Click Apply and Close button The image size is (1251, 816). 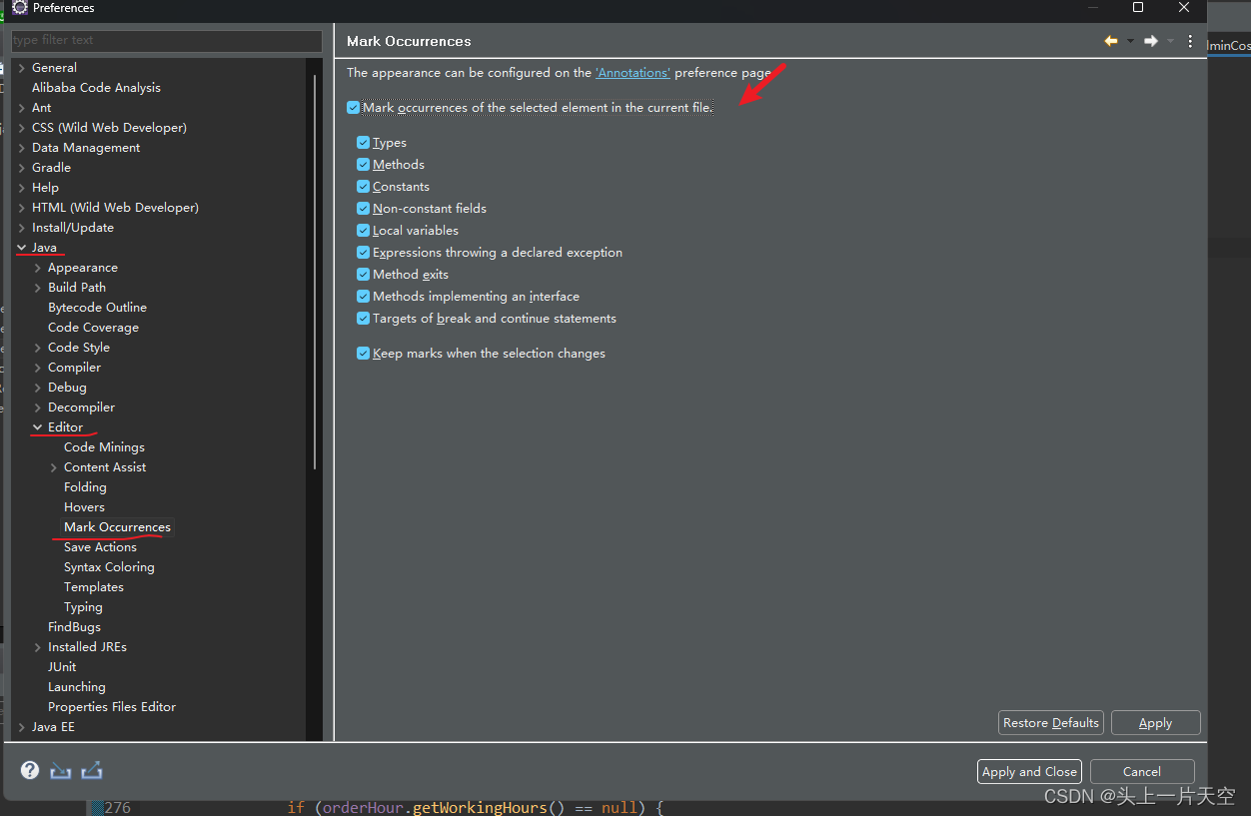(1029, 772)
